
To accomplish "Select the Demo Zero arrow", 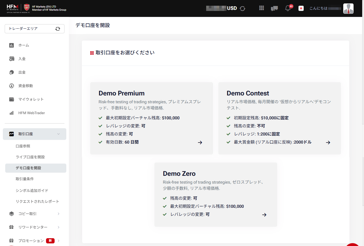I will pyautogui.click(x=264, y=215).
